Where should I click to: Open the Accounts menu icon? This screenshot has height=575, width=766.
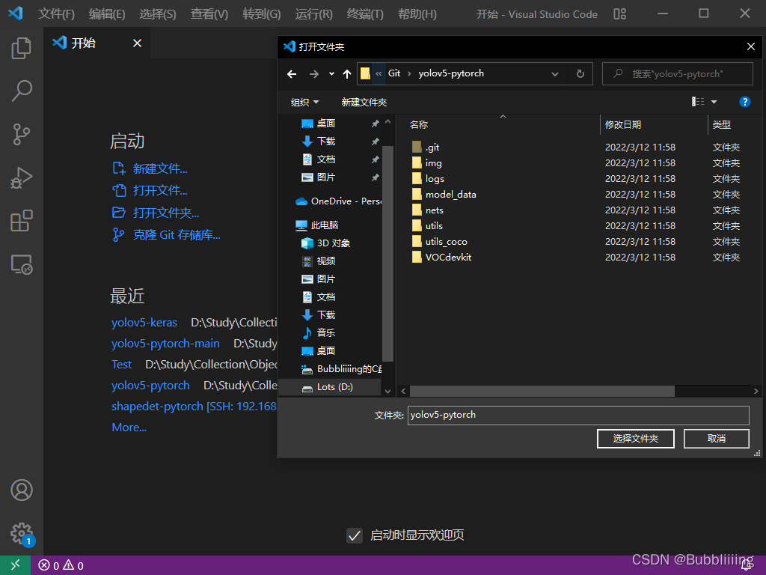(x=22, y=490)
